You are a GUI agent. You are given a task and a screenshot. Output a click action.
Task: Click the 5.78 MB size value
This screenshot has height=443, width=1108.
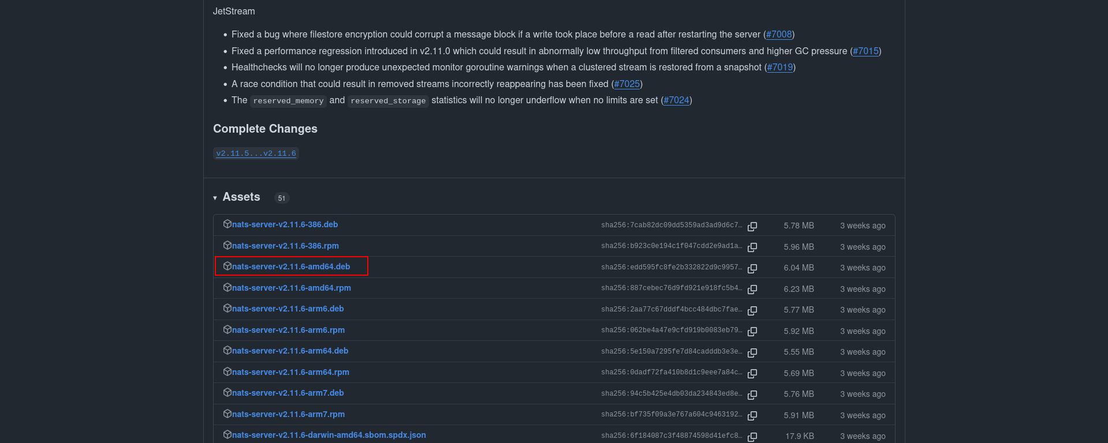coord(799,226)
